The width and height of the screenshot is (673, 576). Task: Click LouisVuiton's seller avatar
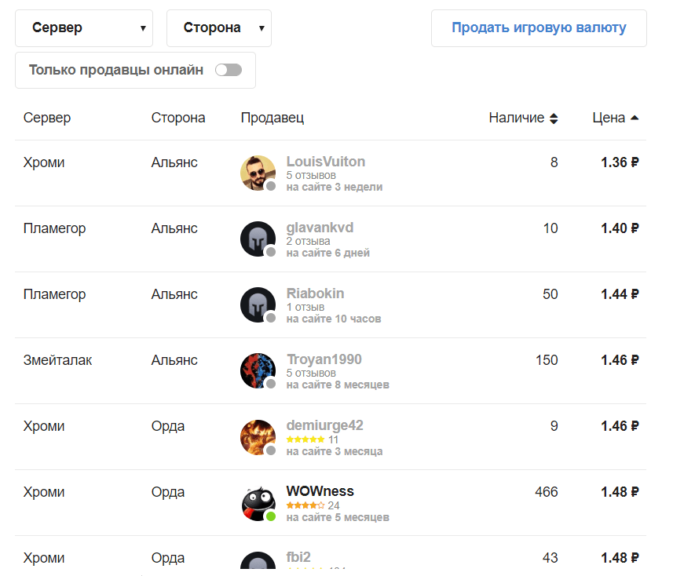[258, 173]
